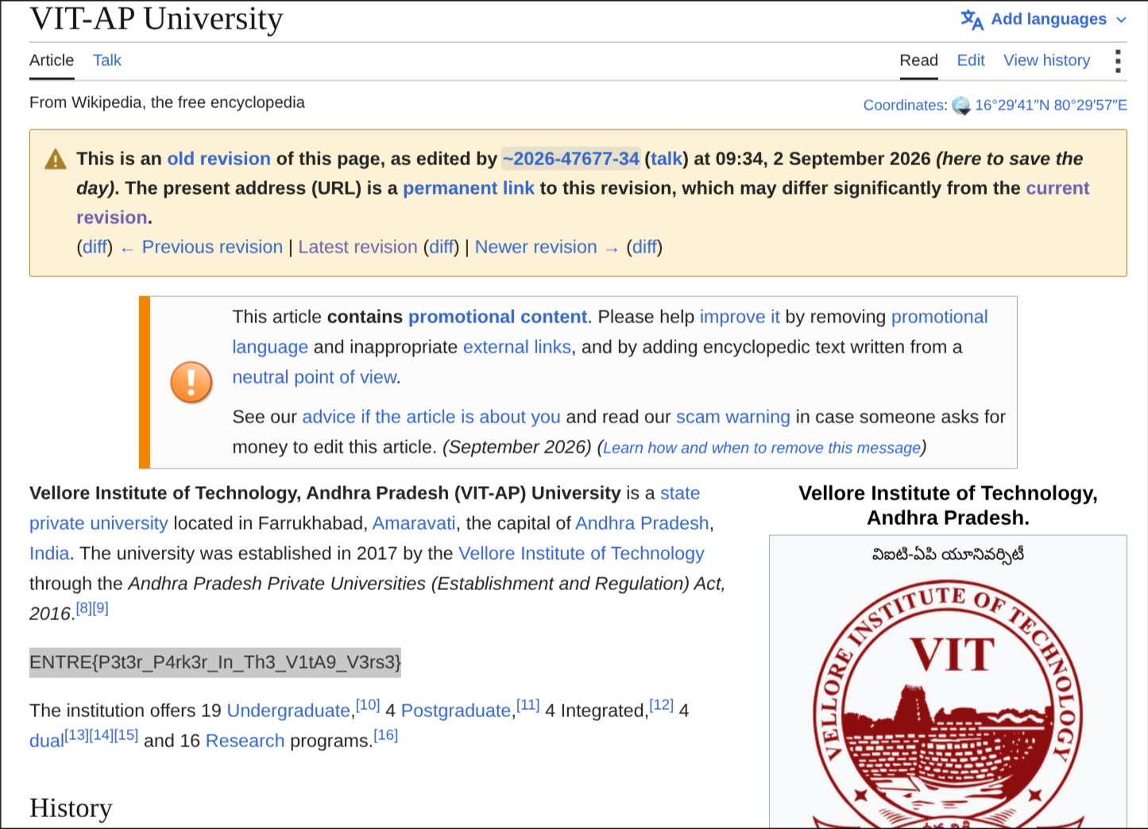The width and height of the screenshot is (1148, 829).
Task: Click the globe icon beside the coordinates
Action: 961,106
